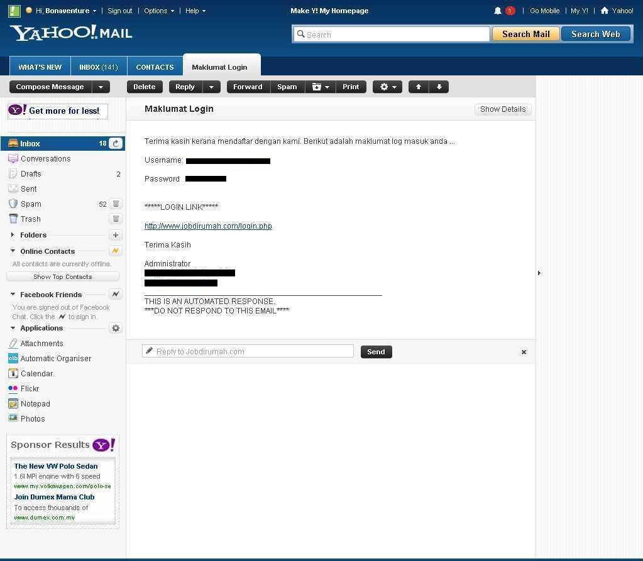This screenshot has height=561, width=643.
Task: Click the Get more for less! banner
Action: click(x=58, y=111)
